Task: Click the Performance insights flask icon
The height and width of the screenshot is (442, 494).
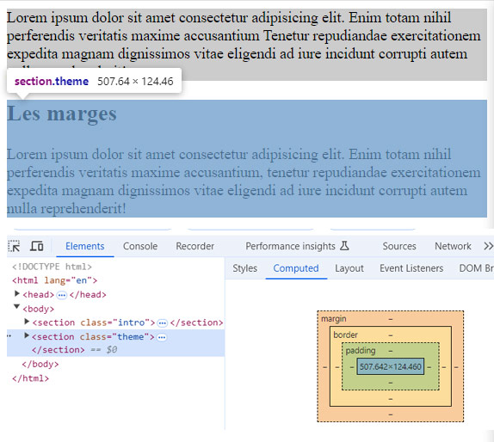Action: pos(344,246)
